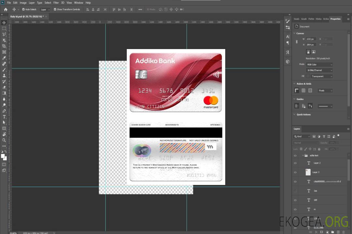
Task: Click the Fill color swatch in Canvas
Action: [308, 76]
